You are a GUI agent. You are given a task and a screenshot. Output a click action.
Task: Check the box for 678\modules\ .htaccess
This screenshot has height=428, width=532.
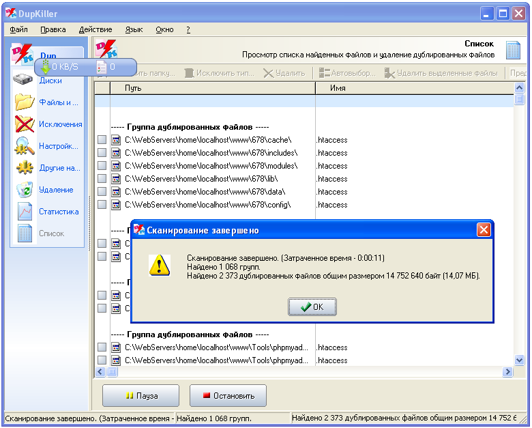pyautogui.click(x=102, y=165)
